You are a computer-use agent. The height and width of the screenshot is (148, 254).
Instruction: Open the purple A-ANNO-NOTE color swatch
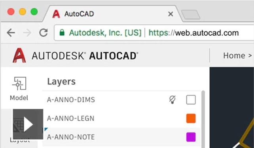[x=191, y=137]
